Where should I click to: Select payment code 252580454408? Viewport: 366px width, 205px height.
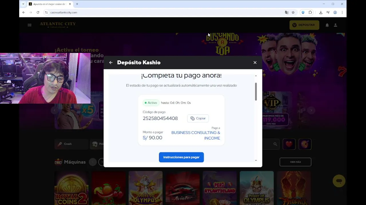(160, 118)
